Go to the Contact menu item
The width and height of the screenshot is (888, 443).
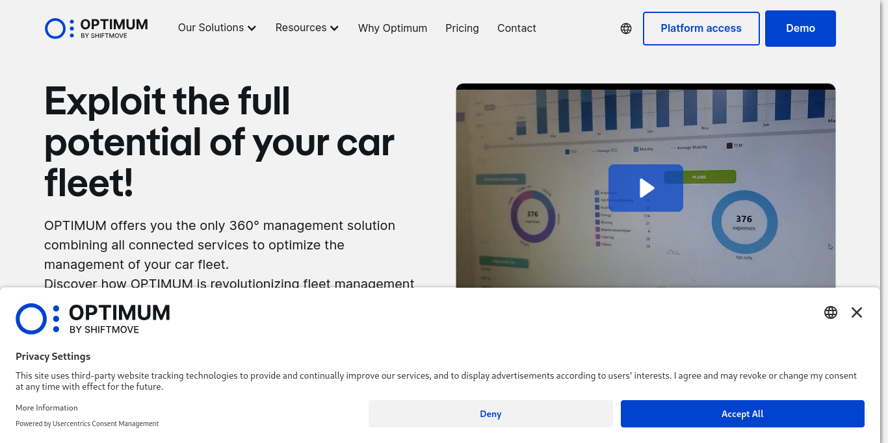[517, 28]
